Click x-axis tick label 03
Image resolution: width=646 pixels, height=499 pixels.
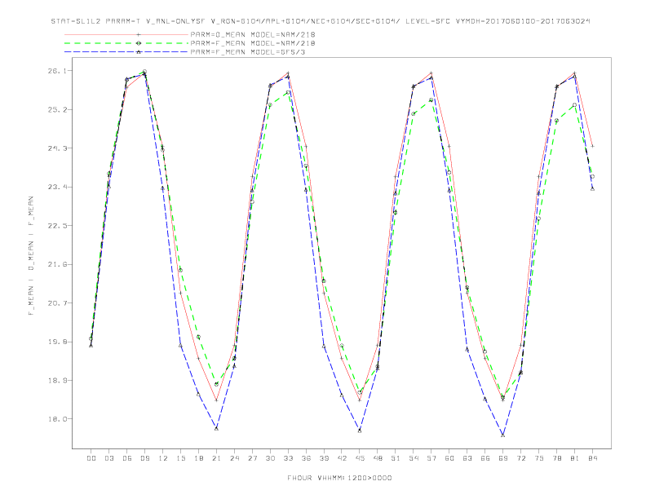tap(108, 458)
